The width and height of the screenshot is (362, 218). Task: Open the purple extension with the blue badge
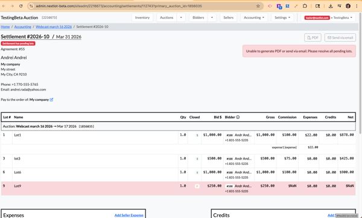[x=279, y=6]
